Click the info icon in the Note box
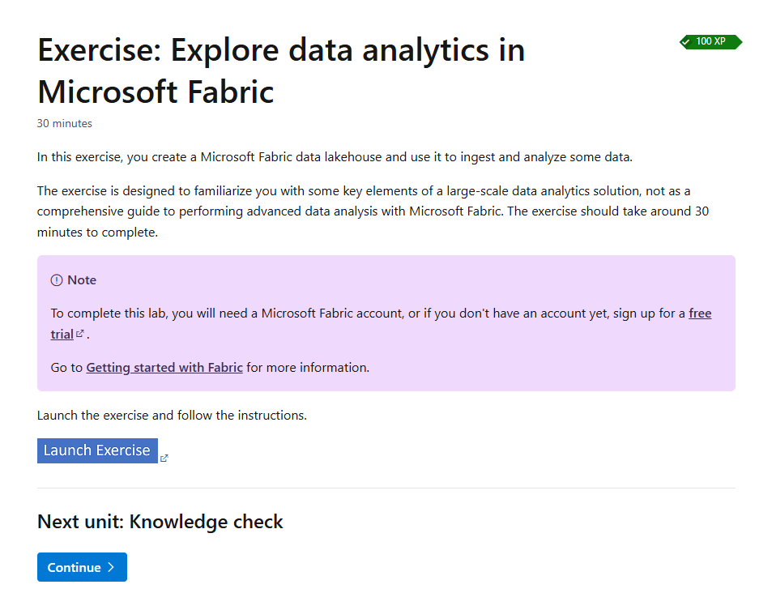759x593 pixels. (x=58, y=279)
